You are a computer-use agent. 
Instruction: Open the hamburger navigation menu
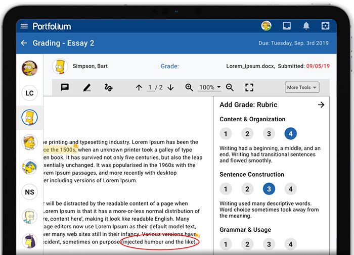[24, 26]
